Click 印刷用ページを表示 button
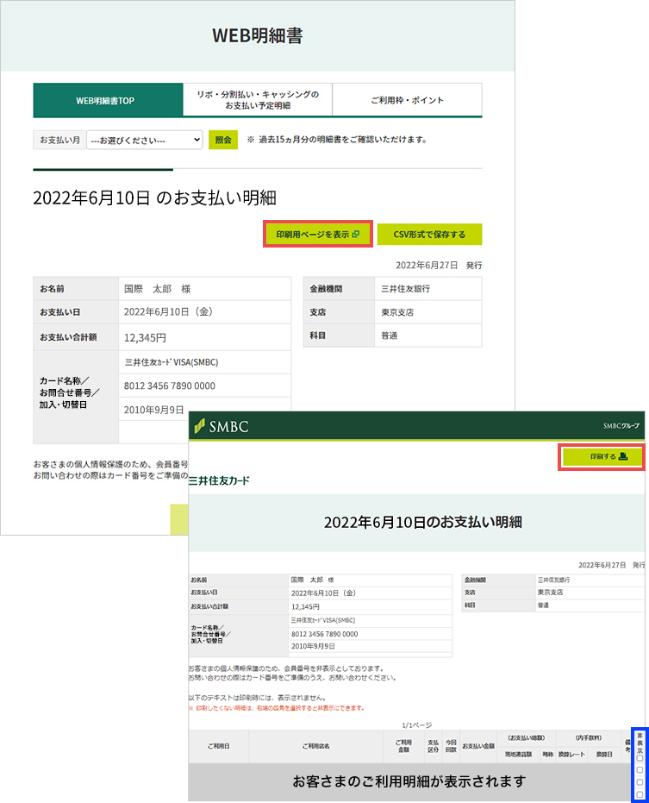The image size is (649, 803). click(318, 235)
